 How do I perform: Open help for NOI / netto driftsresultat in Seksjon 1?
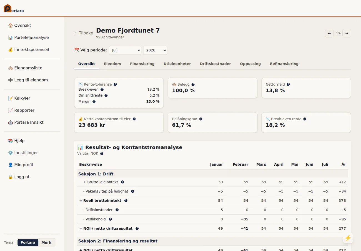[x=137, y=228]
